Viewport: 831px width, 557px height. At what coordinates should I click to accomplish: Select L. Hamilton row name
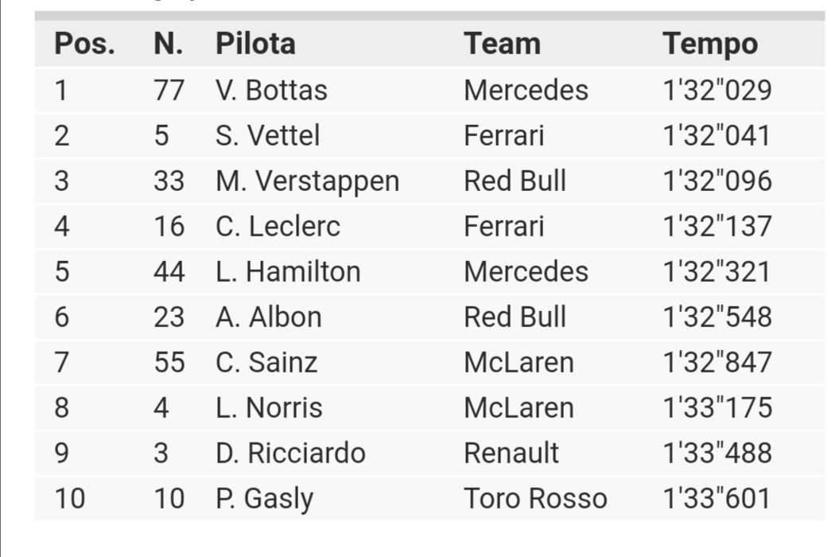(x=288, y=271)
